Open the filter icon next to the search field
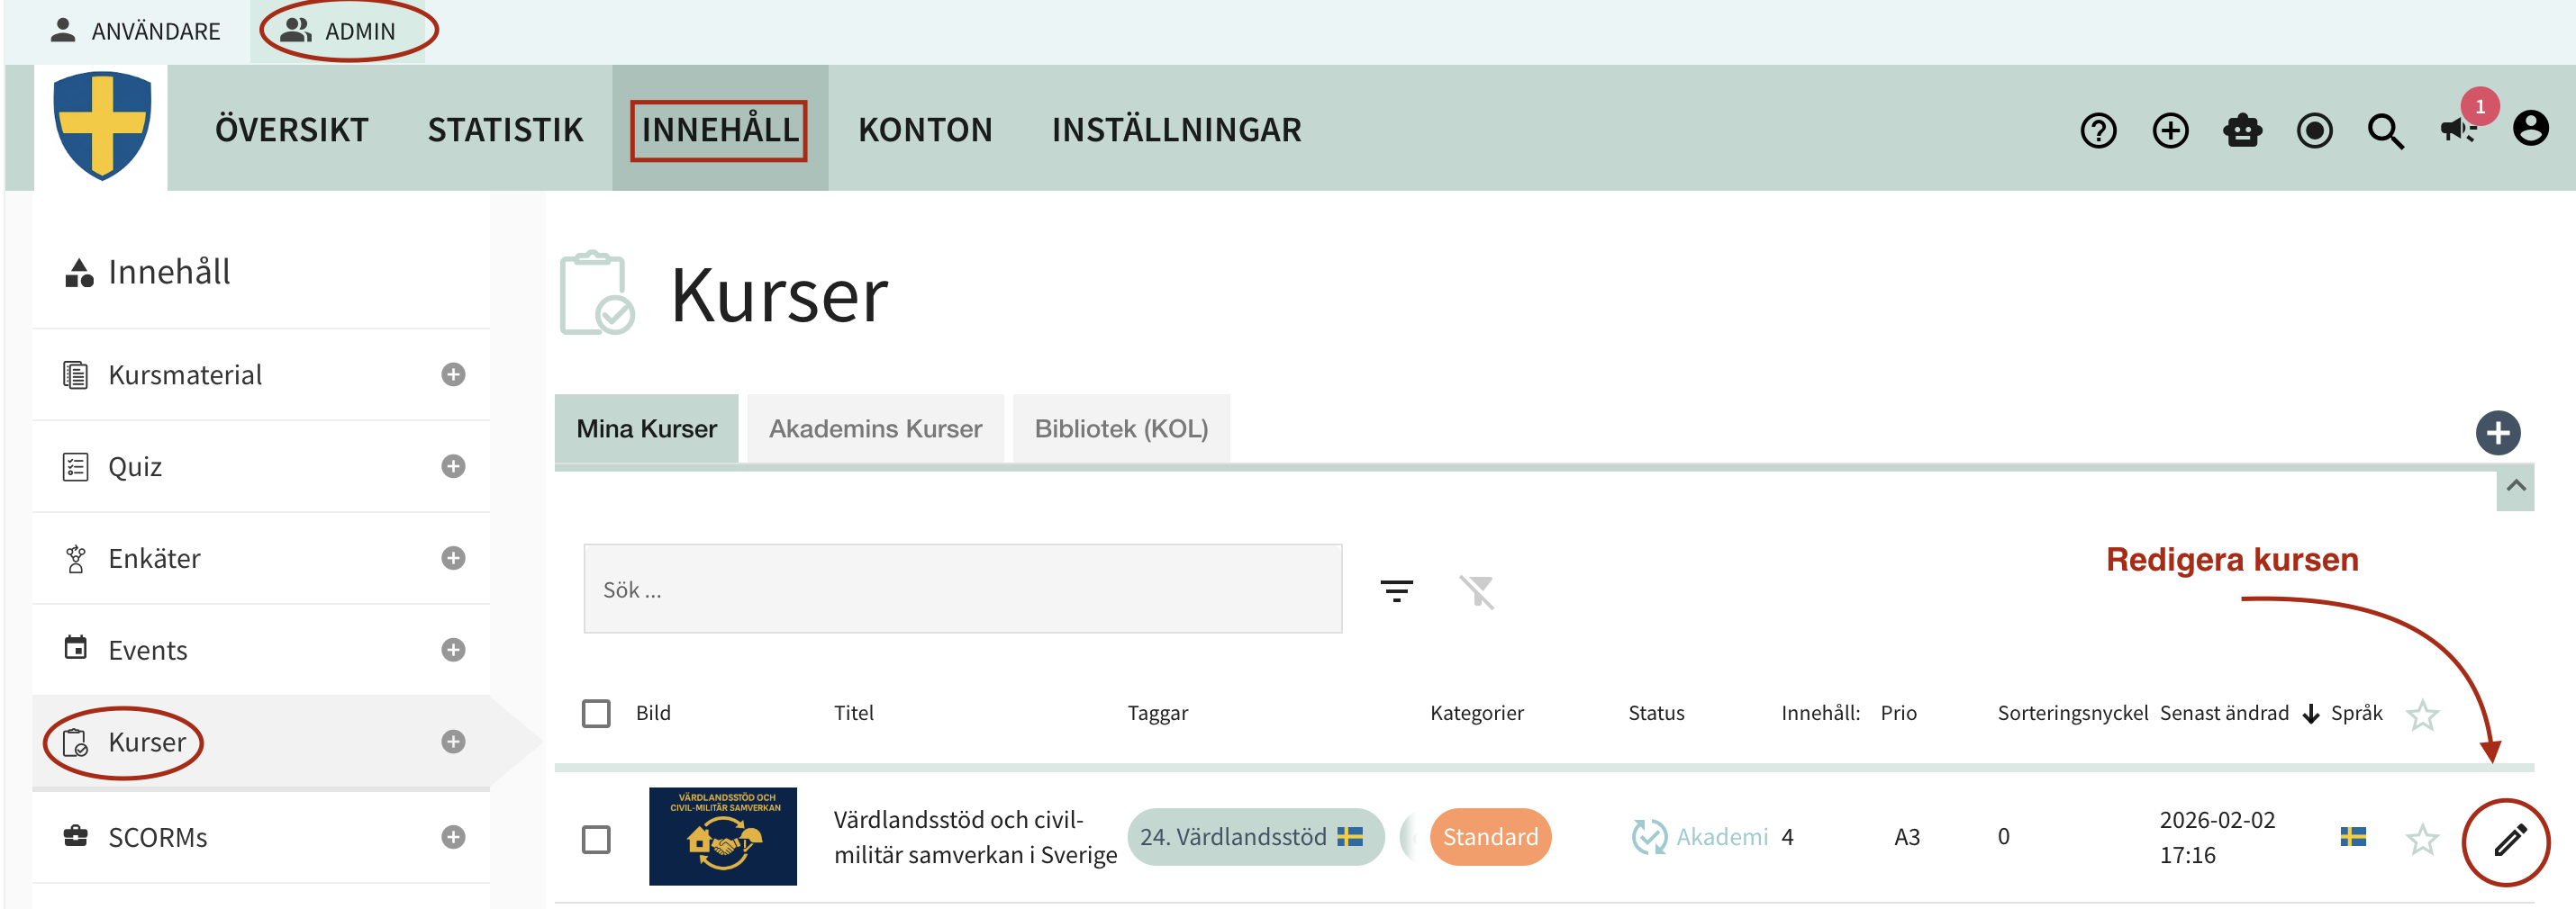 click(1397, 589)
